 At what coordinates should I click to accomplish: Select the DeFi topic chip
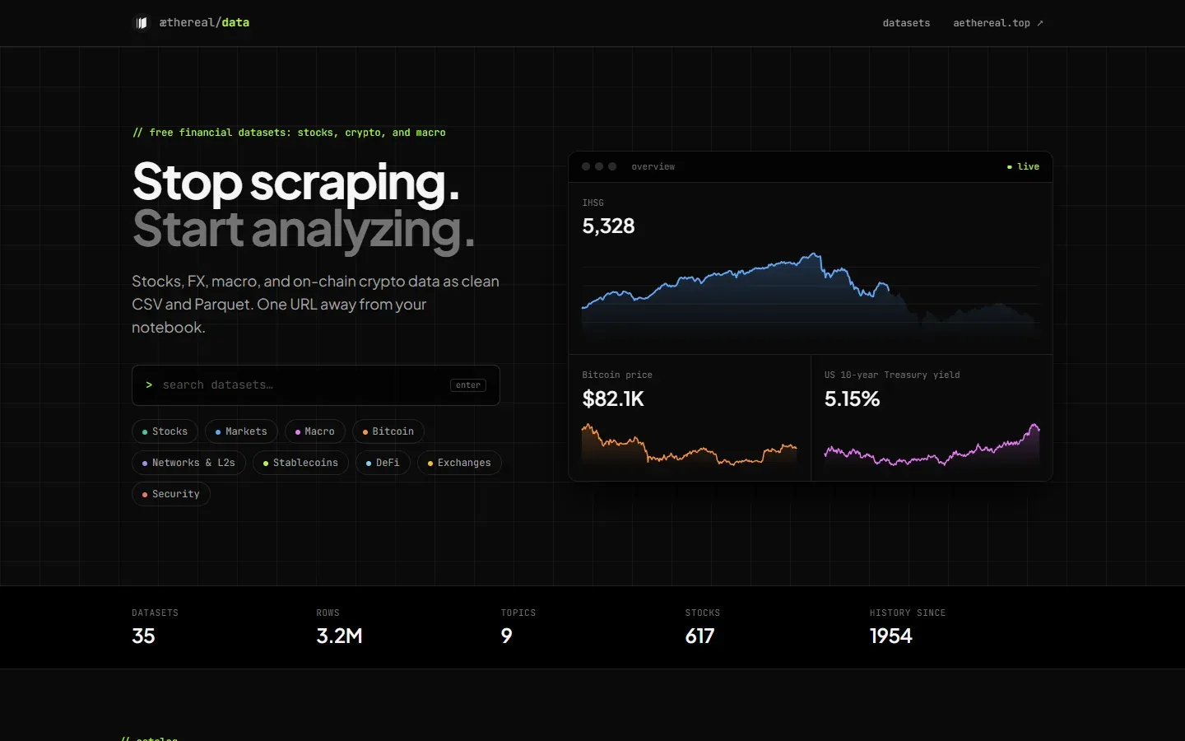coord(383,463)
